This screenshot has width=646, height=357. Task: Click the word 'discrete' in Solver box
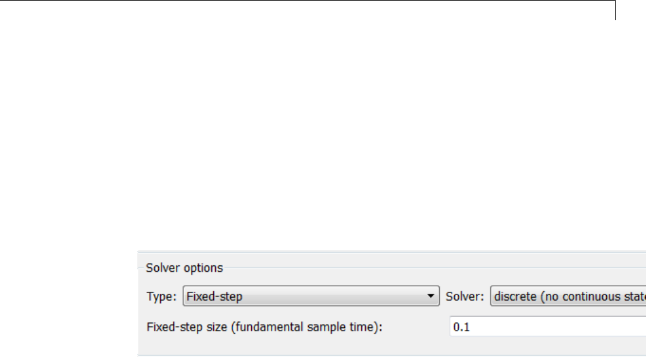(x=514, y=296)
